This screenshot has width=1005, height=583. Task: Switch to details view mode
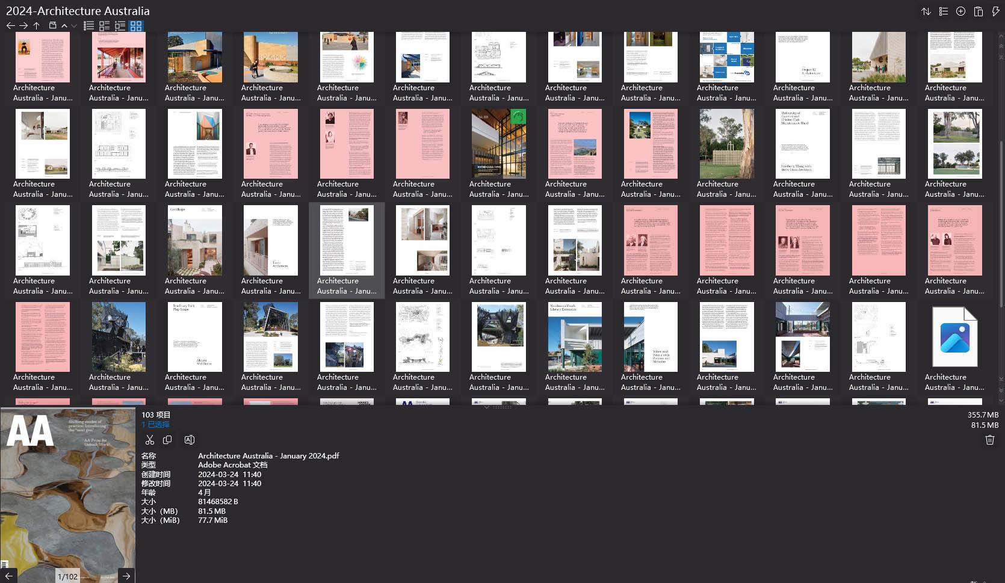tap(120, 26)
